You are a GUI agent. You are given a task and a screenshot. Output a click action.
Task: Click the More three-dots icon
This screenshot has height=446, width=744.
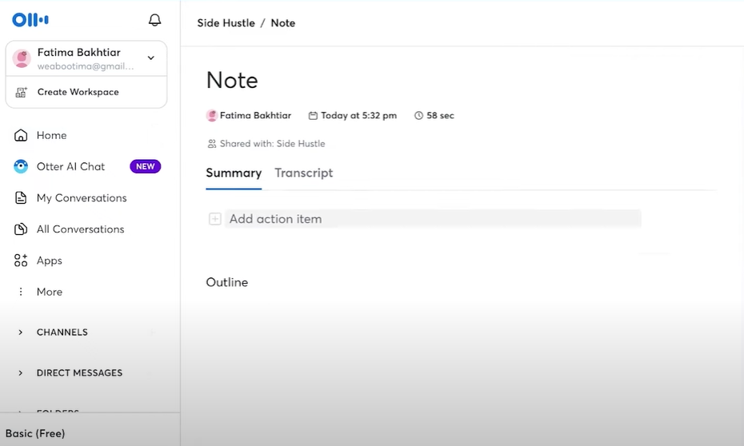tap(21, 292)
